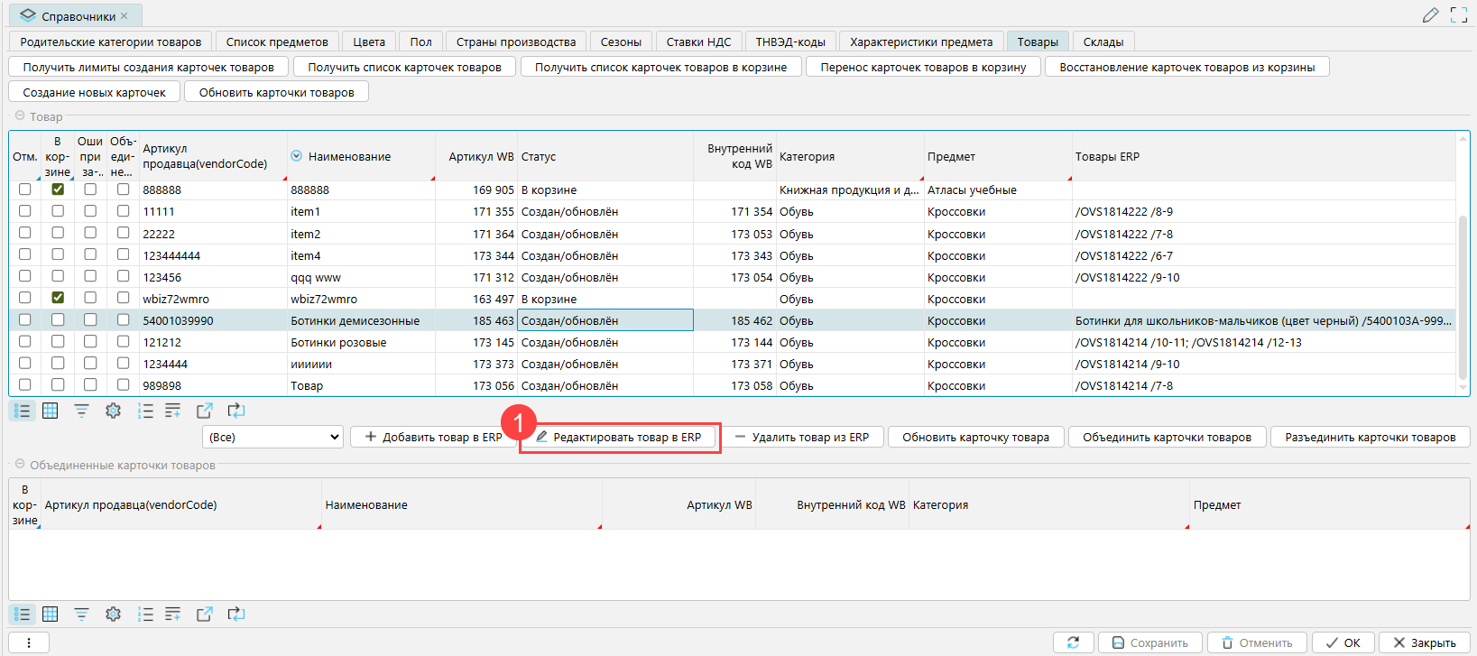This screenshot has width=1477, height=656.
Task: Click the pencil edit icon at top right
Action: point(1430,15)
